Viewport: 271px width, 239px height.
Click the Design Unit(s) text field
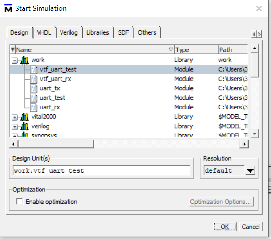[x=101, y=170]
